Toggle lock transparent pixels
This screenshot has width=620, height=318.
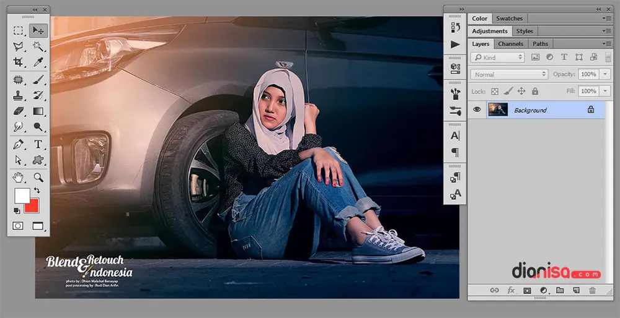coord(495,92)
